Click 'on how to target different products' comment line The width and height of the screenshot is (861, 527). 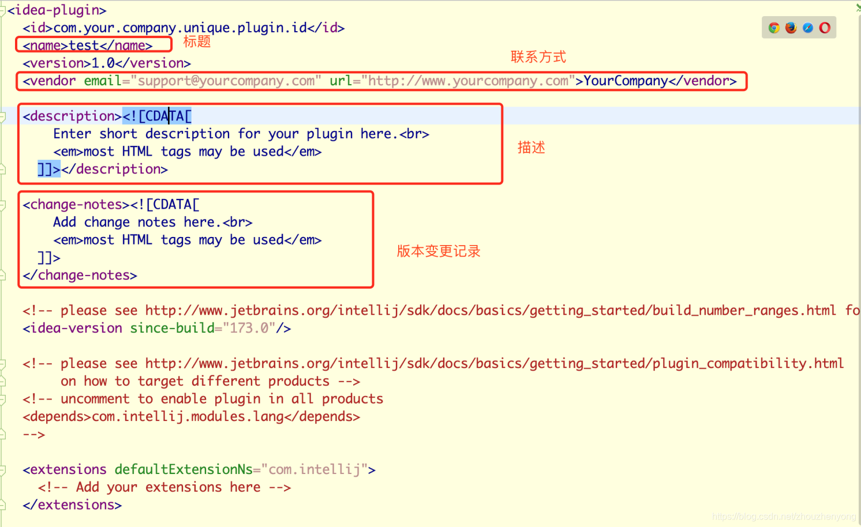tap(210, 382)
